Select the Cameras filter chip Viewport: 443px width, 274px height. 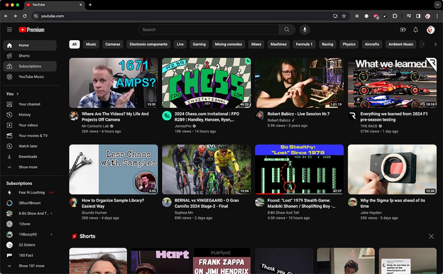point(113,44)
